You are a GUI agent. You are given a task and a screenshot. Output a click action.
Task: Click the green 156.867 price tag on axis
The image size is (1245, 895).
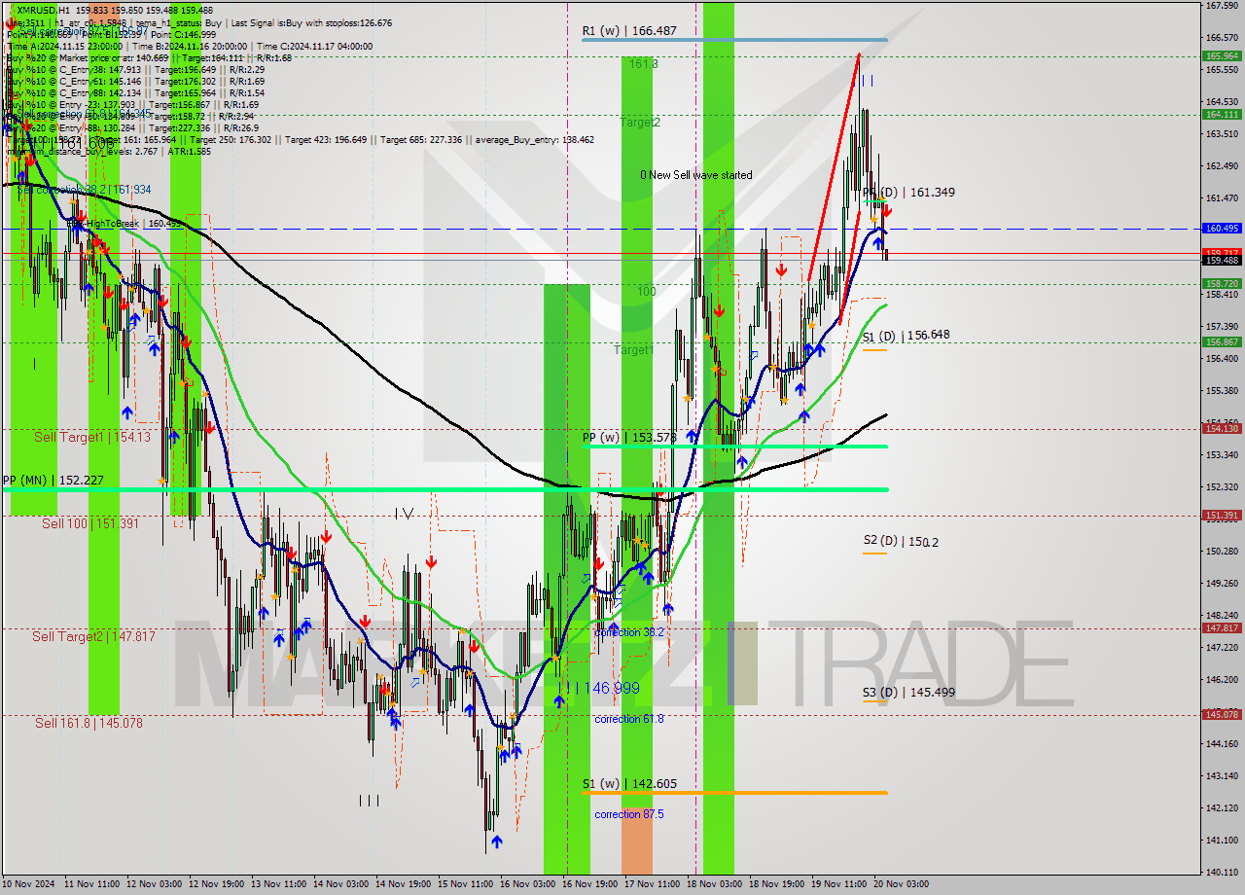1222,341
